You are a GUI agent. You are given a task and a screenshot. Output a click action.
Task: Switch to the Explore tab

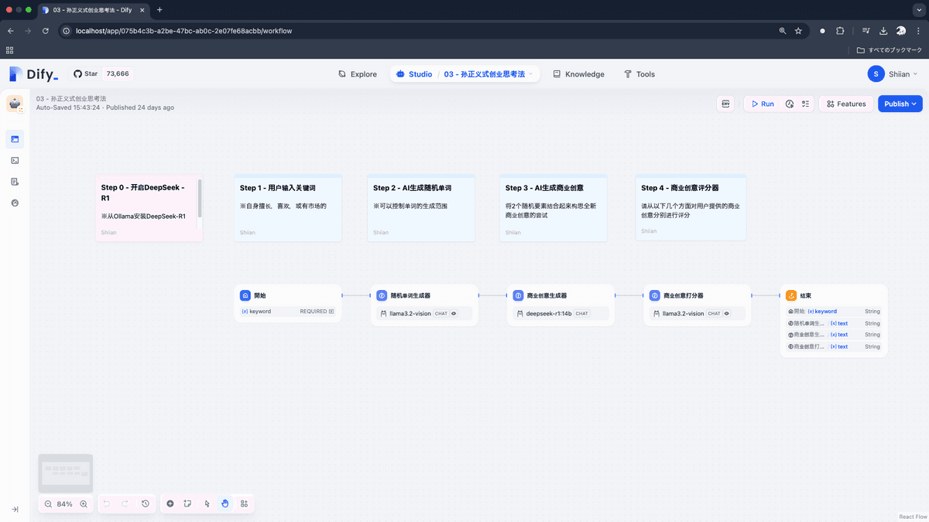358,74
